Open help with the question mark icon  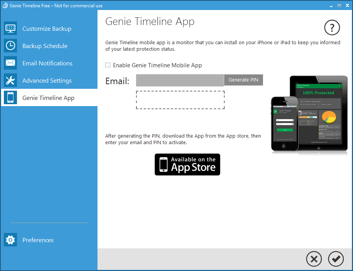(x=332, y=28)
